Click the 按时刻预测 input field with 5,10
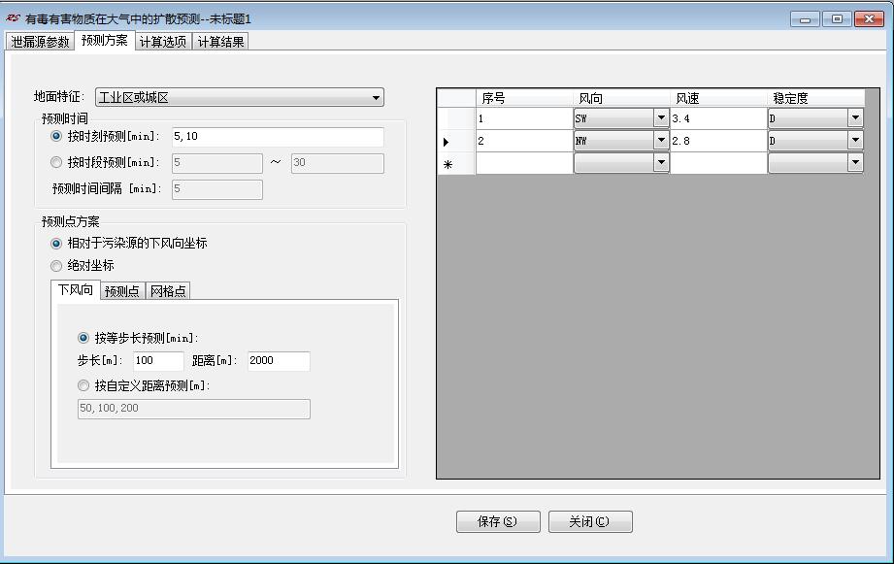Viewport: 894px width, 564px height. pos(278,137)
